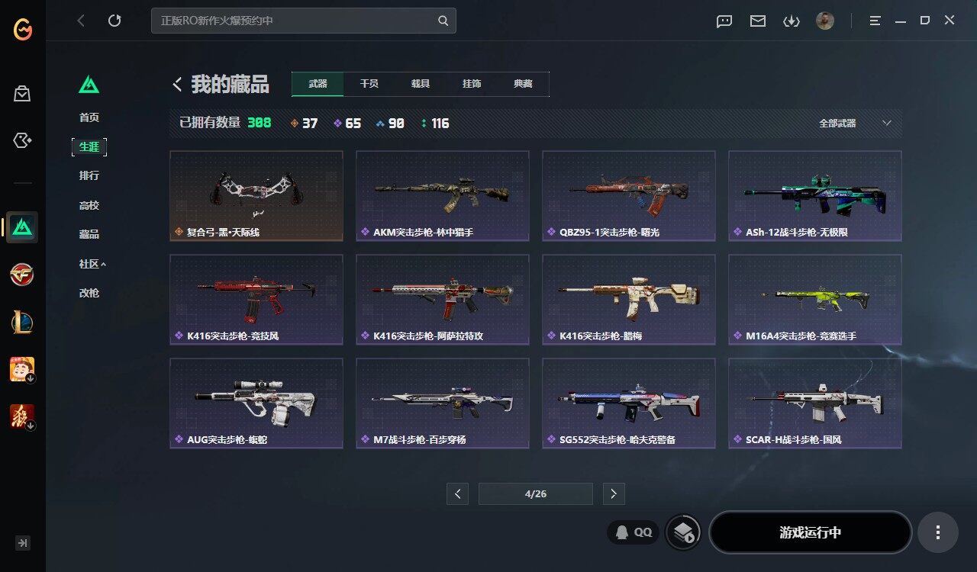The image size is (977, 572).
Task: Switch to the 挂饰 tab
Action: click(472, 84)
